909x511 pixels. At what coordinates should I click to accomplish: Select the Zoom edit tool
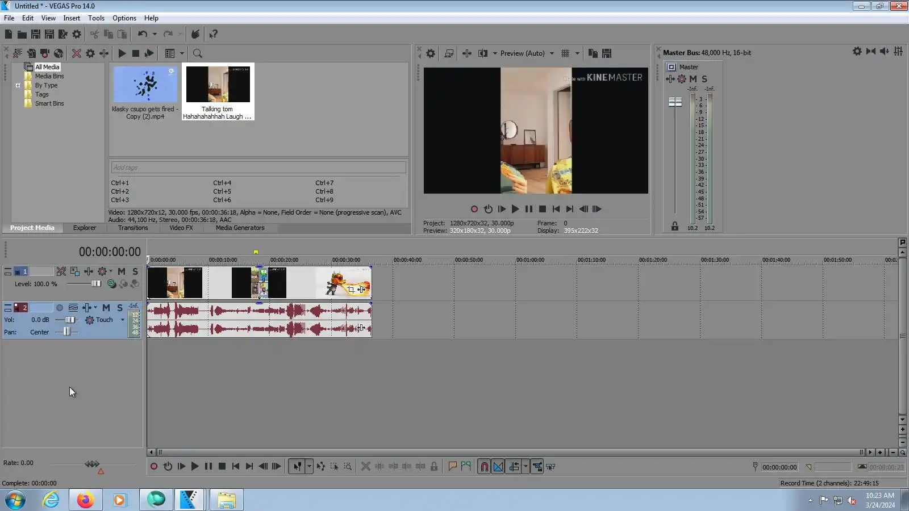[348, 467]
